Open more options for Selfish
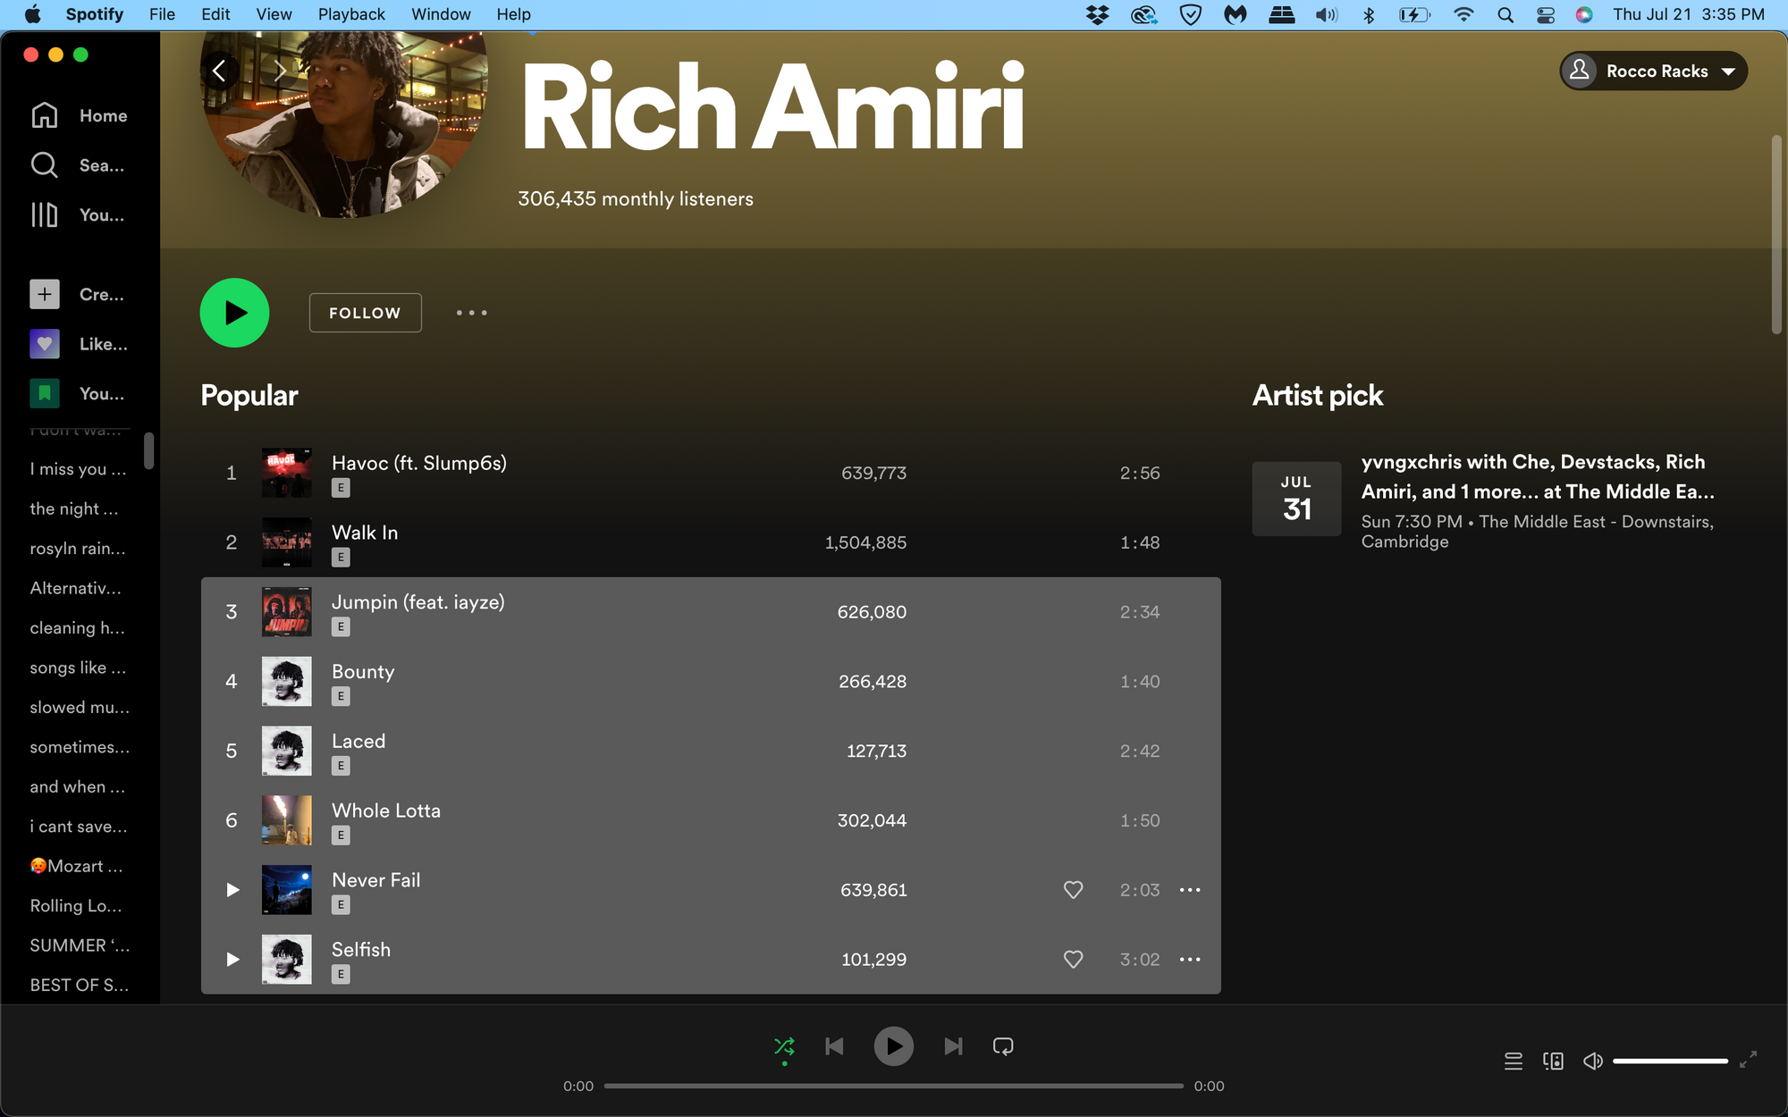Image resolution: width=1788 pixels, height=1117 pixels. click(x=1190, y=960)
